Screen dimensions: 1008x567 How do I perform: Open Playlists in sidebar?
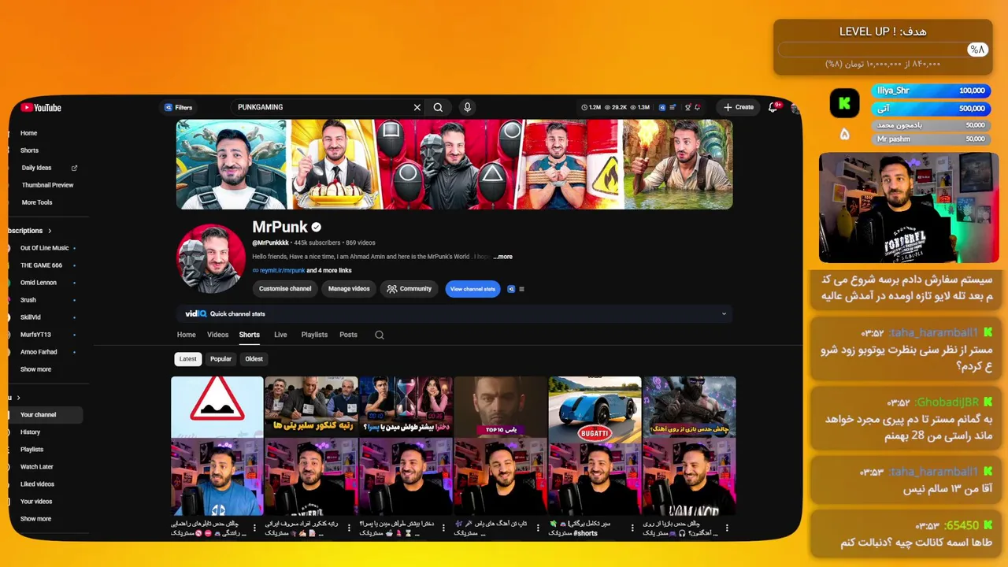coord(31,450)
